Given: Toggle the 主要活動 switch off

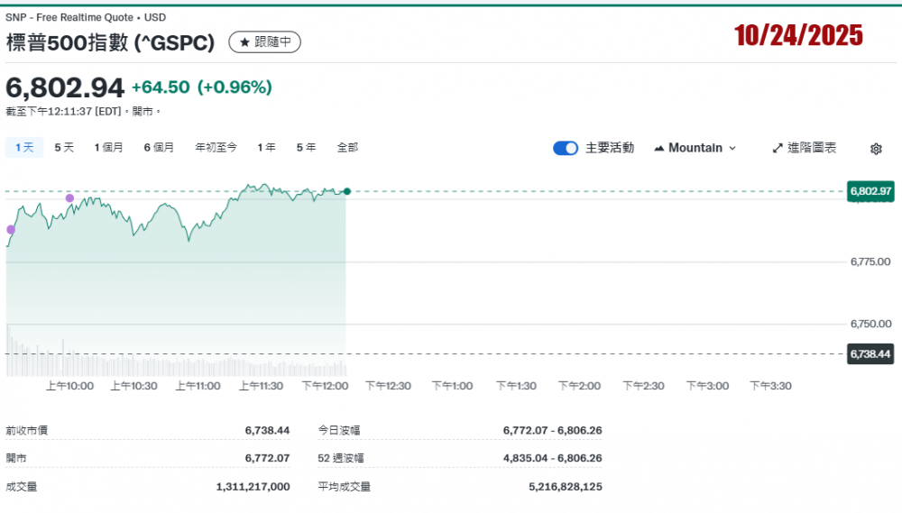Looking at the screenshot, I should click(x=566, y=148).
